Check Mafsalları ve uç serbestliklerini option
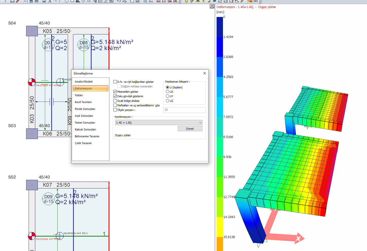 (x=115, y=105)
